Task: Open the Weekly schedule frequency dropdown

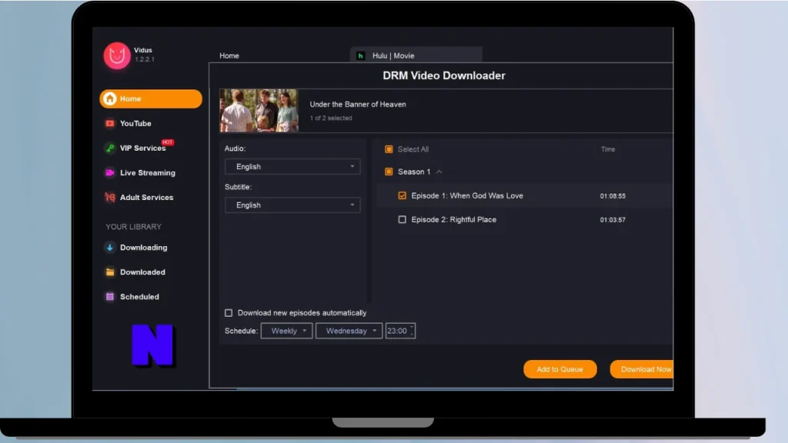Action: (287, 331)
